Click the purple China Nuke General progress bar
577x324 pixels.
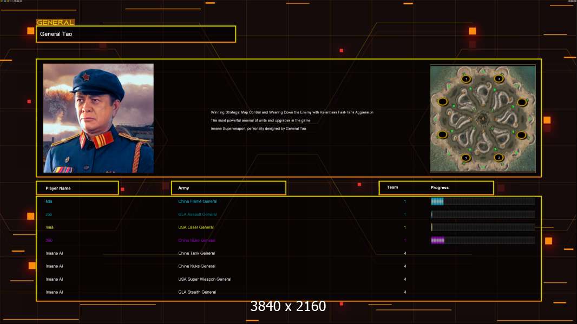click(483, 240)
